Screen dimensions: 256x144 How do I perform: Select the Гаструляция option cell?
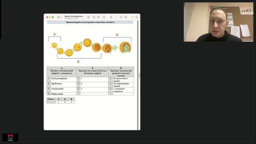[64, 90]
